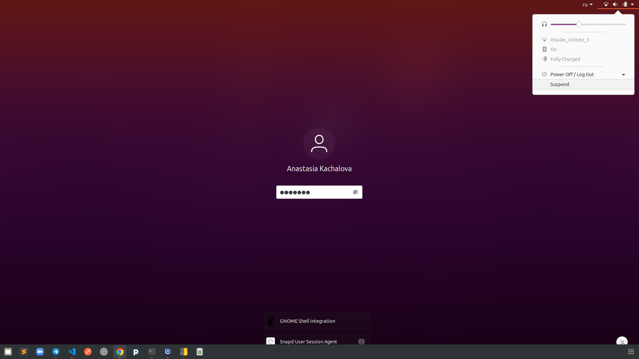639x359 pixels.
Task: Launch Zoom from the dock
Action: [40, 352]
